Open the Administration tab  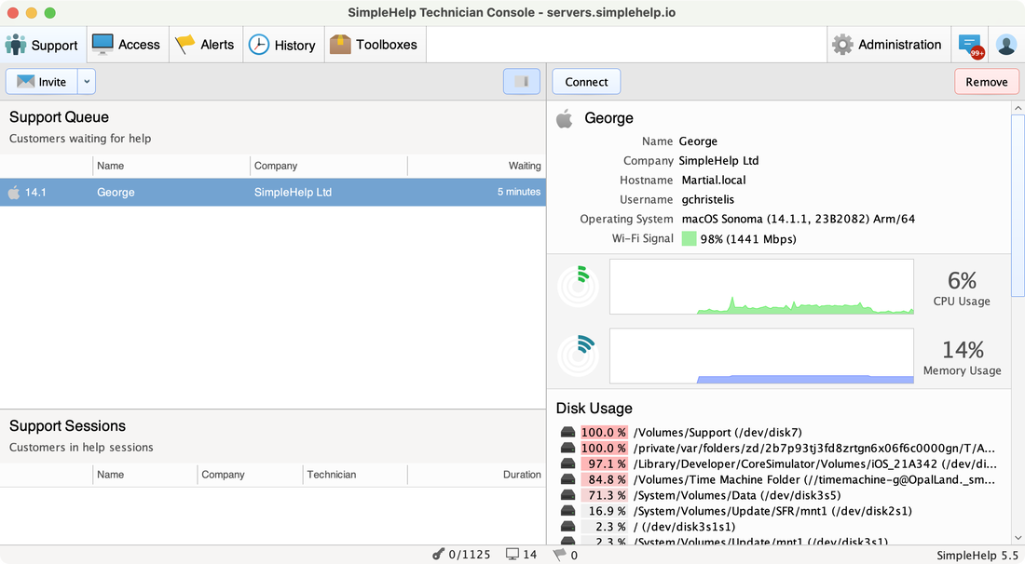tap(888, 45)
